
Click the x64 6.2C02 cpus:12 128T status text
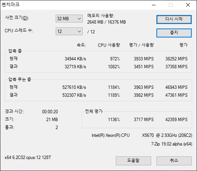pos(28,157)
